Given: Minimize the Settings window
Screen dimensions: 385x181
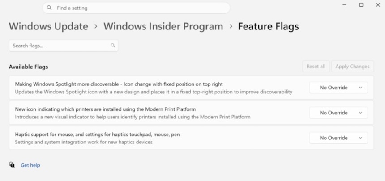Looking at the screenshot, I should [345, 5].
